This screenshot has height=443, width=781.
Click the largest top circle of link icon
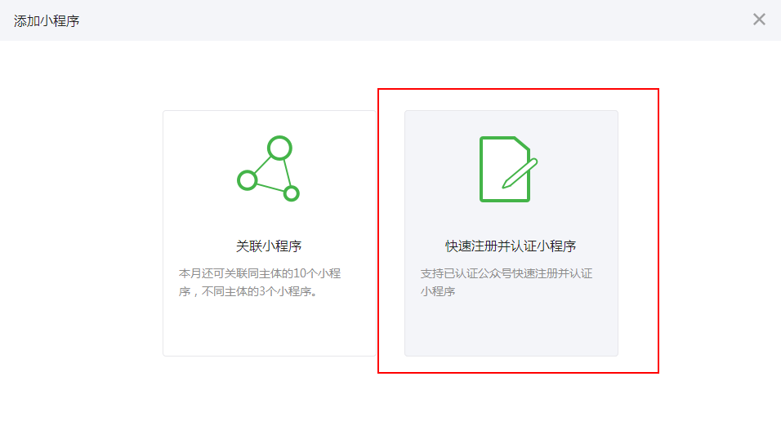(280, 148)
